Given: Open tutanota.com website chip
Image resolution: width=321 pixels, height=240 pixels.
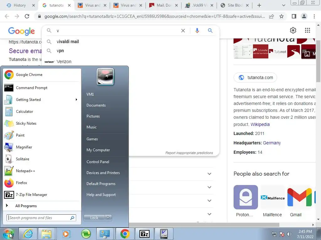Looking at the screenshot, I should (x=255, y=77).
